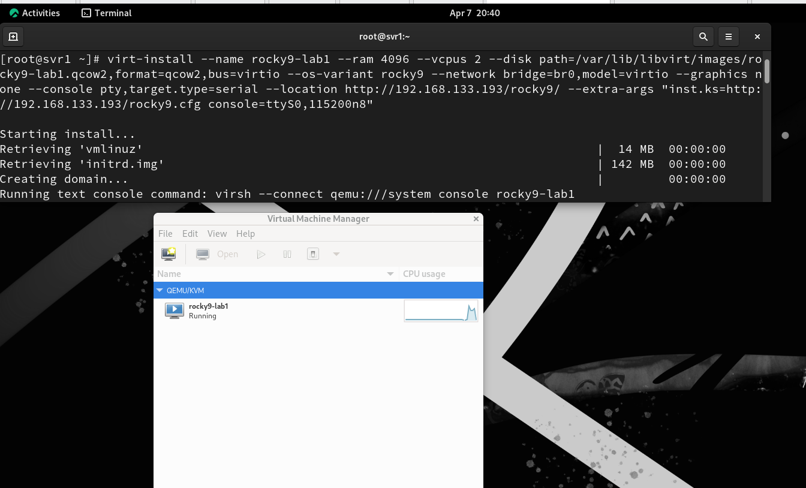Click the terminal search magnifier icon
806x488 pixels.
703,37
